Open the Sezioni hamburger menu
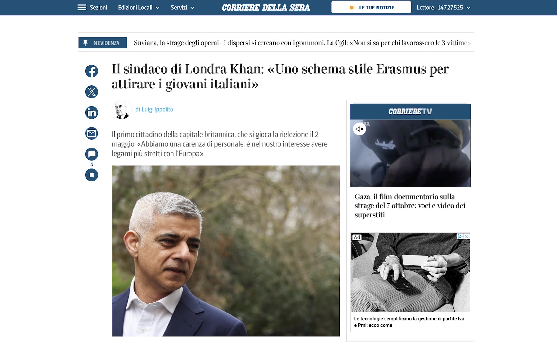This screenshot has height=342, width=557. (92, 8)
